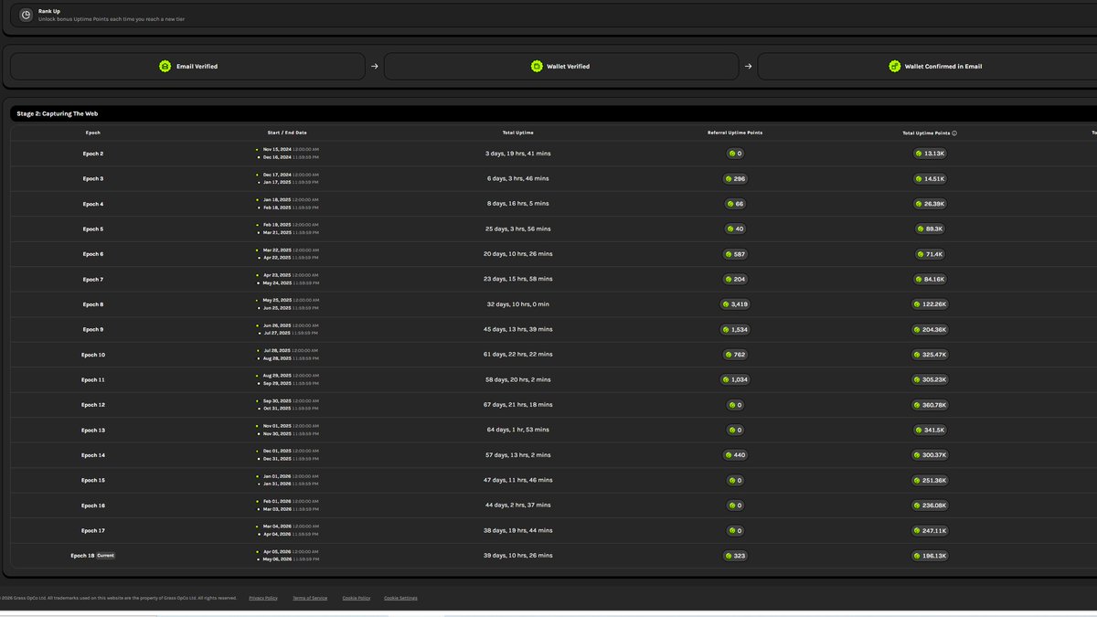Click the Current tag beside Epoch 18

coord(106,556)
